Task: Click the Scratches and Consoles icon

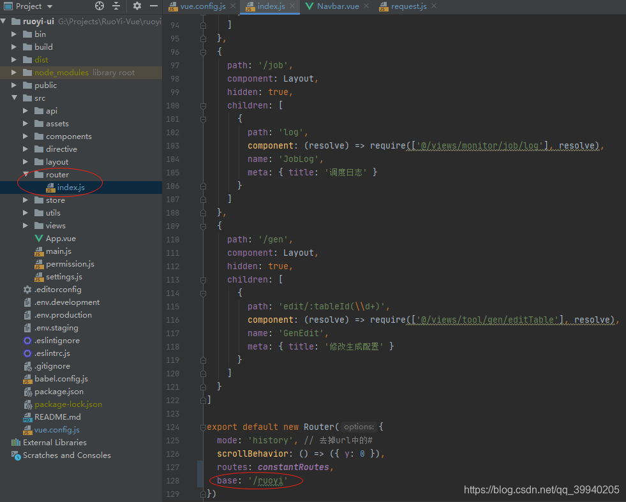Action: click(15, 455)
